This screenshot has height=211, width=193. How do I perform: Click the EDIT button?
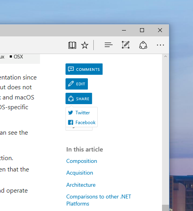coord(76,84)
